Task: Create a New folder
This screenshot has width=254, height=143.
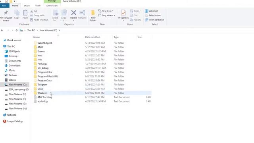Action: coord(93,15)
